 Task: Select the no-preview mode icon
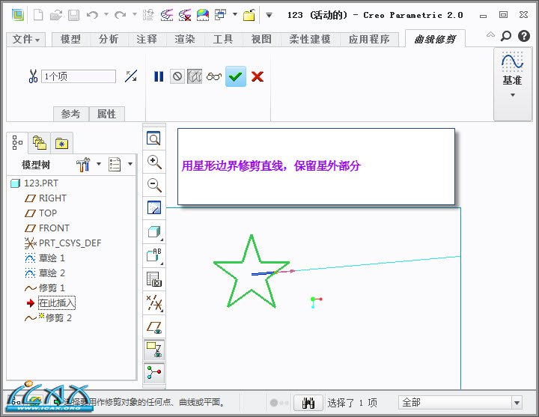point(177,76)
